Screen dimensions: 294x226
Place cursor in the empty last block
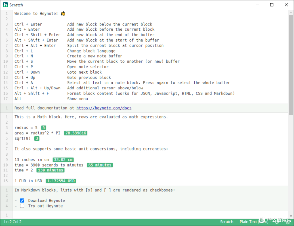point(150,215)
